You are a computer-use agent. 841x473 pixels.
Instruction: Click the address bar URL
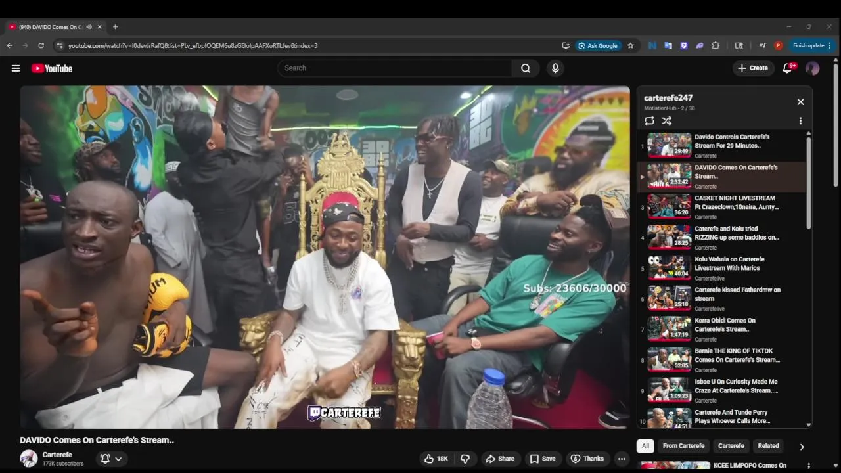click(193, 45)
